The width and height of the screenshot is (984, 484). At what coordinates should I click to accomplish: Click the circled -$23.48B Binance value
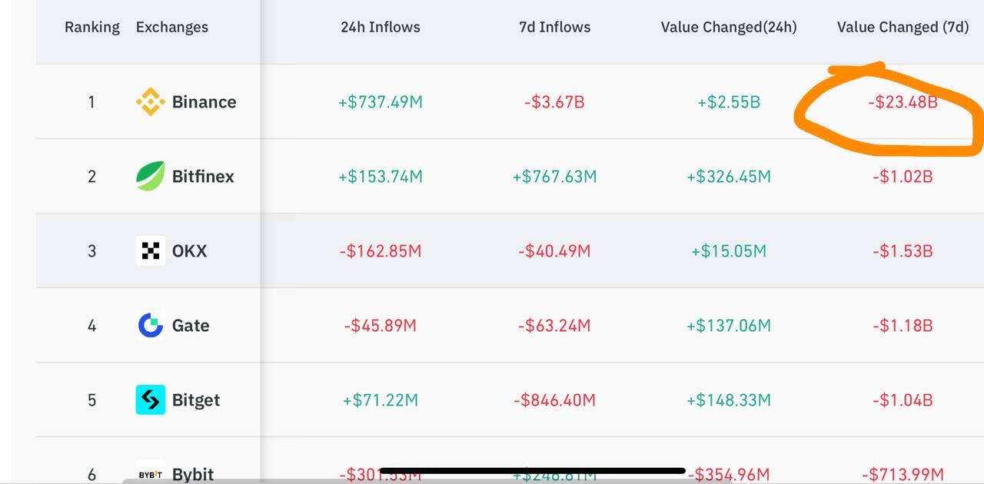coord(903,101)
